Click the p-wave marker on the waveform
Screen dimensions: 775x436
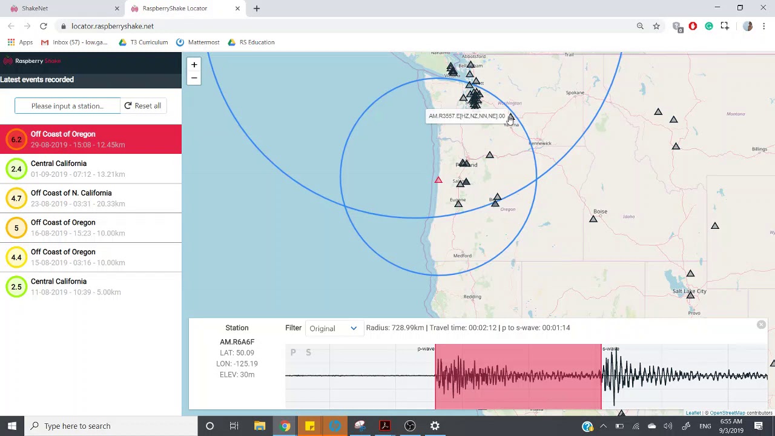[x=426, y=349]
